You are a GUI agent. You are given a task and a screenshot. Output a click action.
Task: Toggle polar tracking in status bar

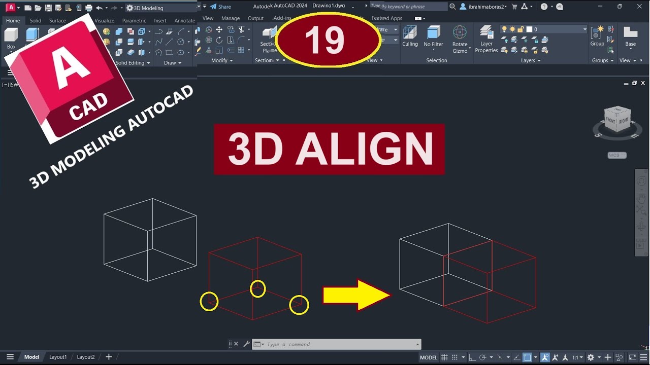point(483,357)
